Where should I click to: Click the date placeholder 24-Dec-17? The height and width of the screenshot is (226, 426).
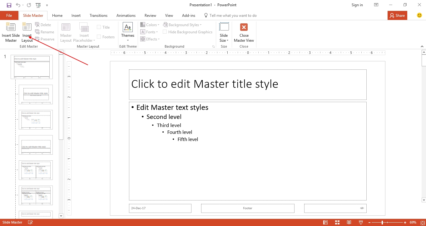[160, 208]
